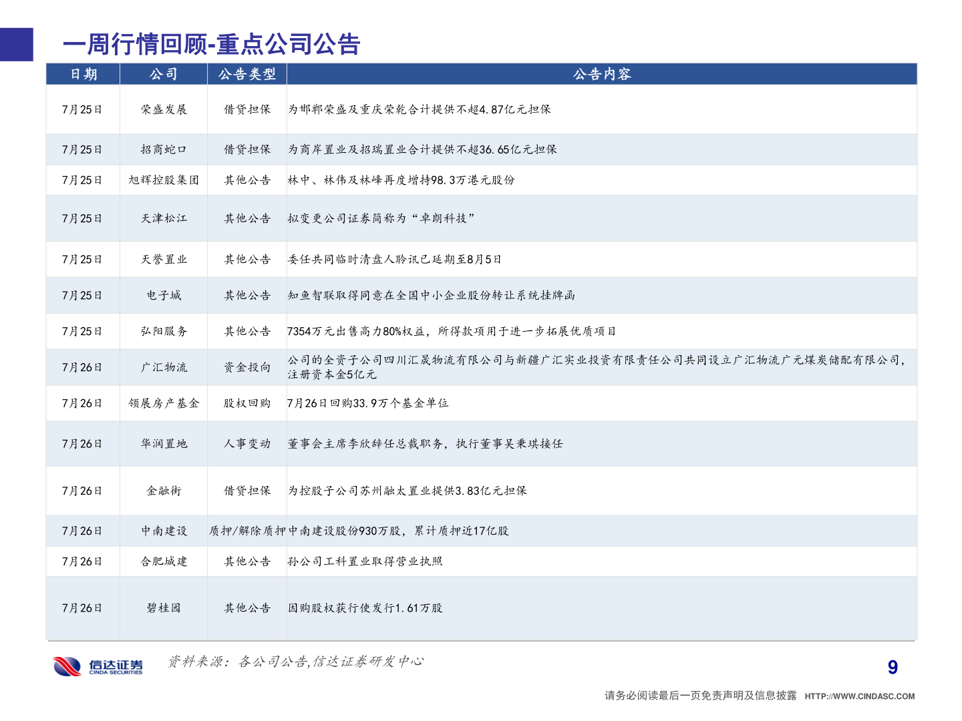The width and height of the screenshot is (962, 721).
Task: Click the page number 9
Action: coord(892,666)
